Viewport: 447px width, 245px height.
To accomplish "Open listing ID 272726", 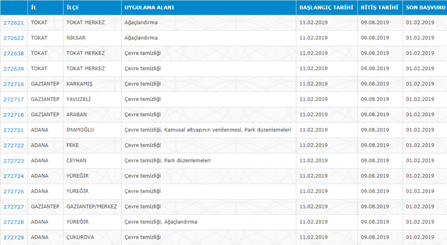I will coord(14,192).
